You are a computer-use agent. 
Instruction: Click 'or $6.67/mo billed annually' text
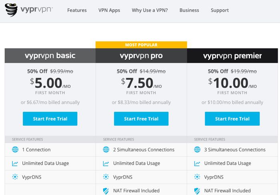pos(50,103)
